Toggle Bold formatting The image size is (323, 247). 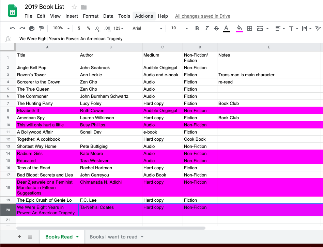(197, 28)
